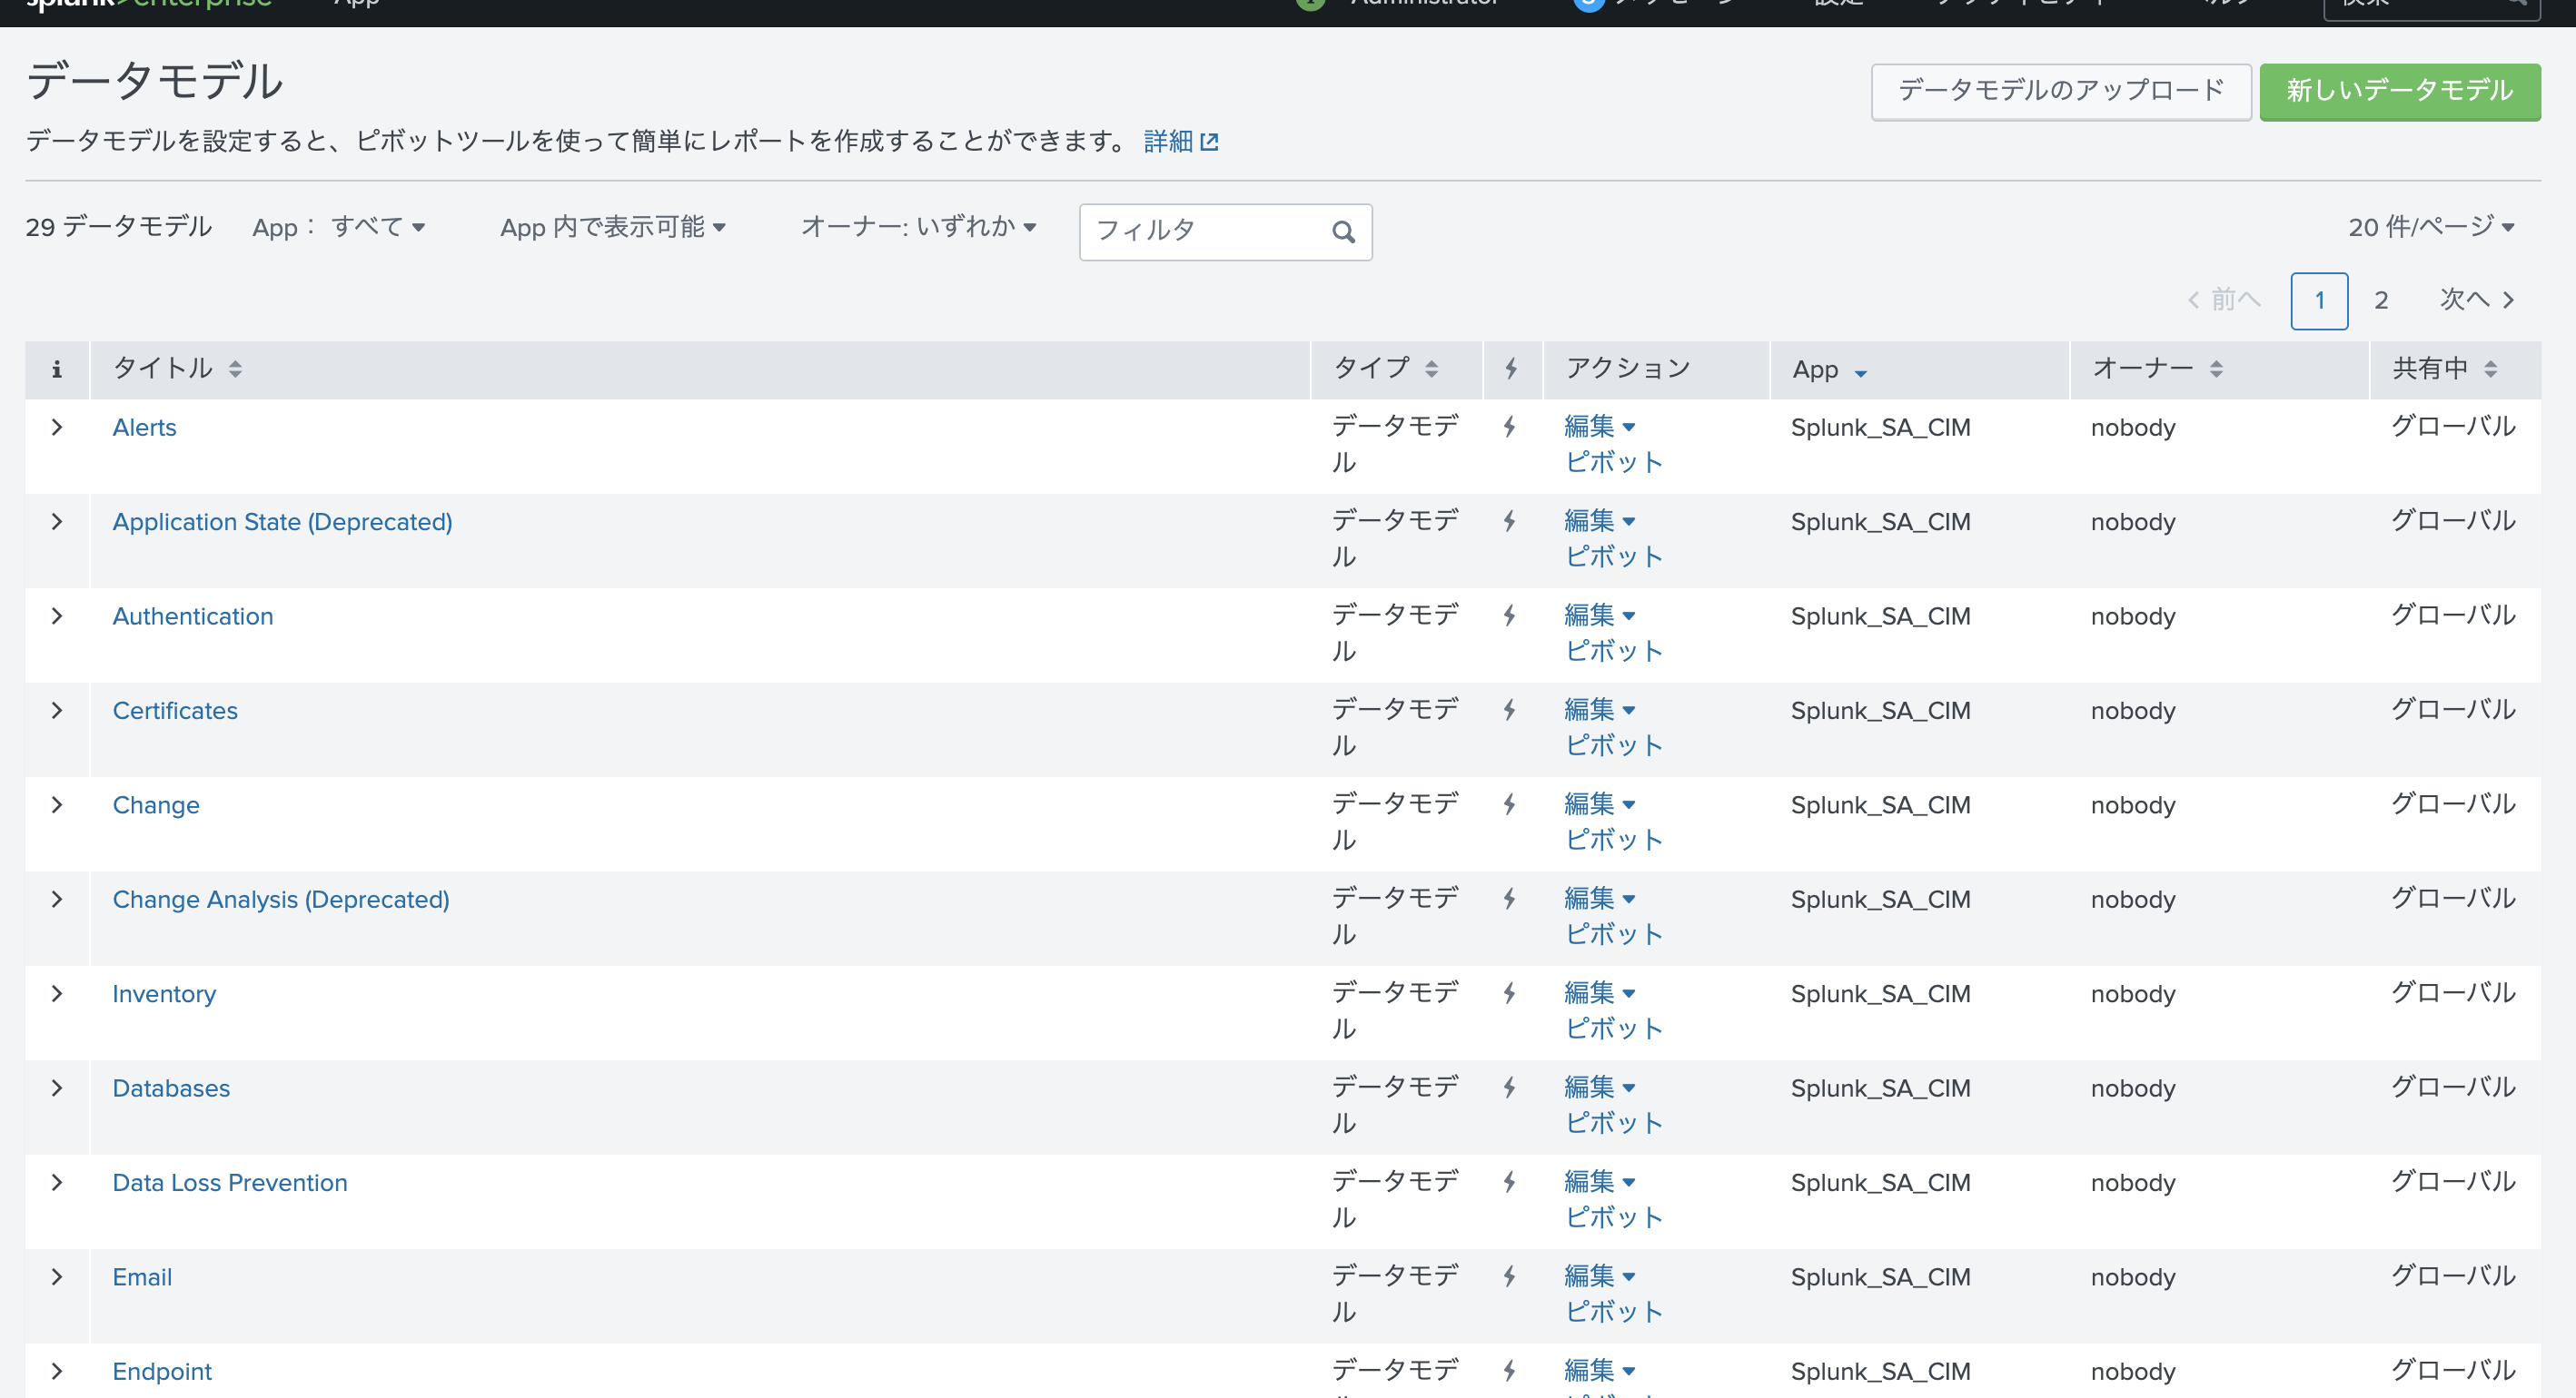The height and width of the screenshot is (1398, 2576).
Task: Click the acceleration bolt icon for Application State (Deprecated)
Action: (1509, 521)
